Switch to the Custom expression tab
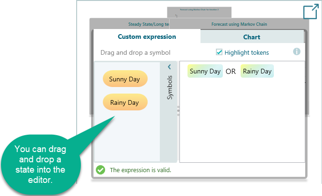 [x=147, y=37]
